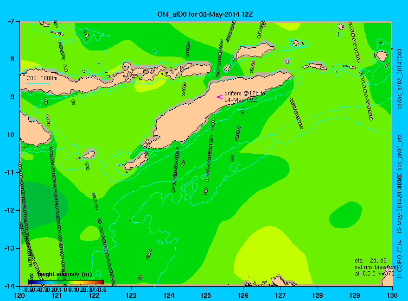The height and width of the screenshot is (301, 408).
Task: Click the x-axis label "124"
Action: (x=169, y=296)
